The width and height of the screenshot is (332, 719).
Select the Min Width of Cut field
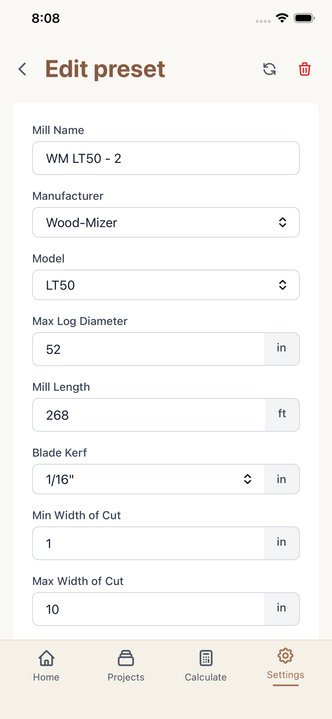point(148,543)
